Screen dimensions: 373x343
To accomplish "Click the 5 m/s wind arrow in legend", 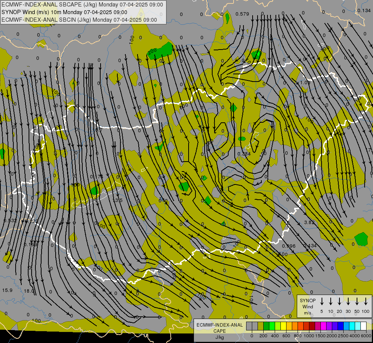I will [322, 301].
